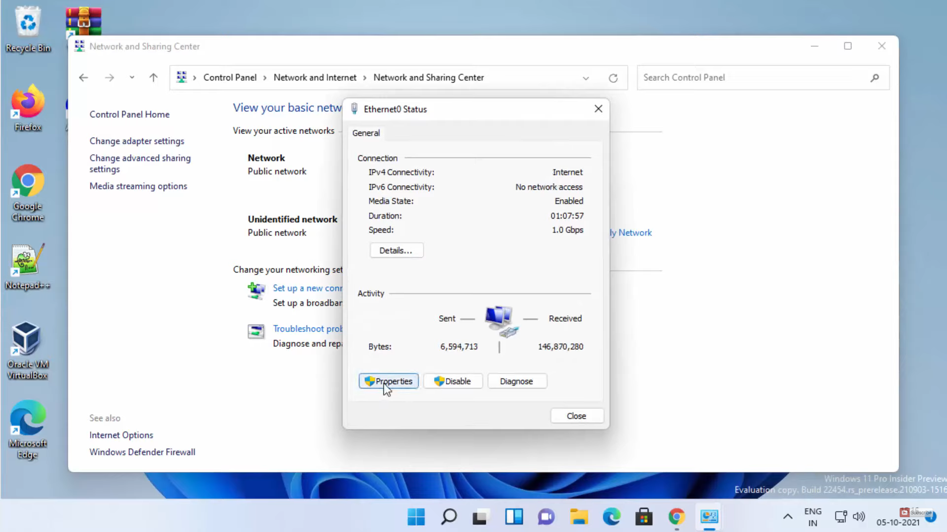Open the connection Details dialog
Screen dimensions: 947x532
396,250
